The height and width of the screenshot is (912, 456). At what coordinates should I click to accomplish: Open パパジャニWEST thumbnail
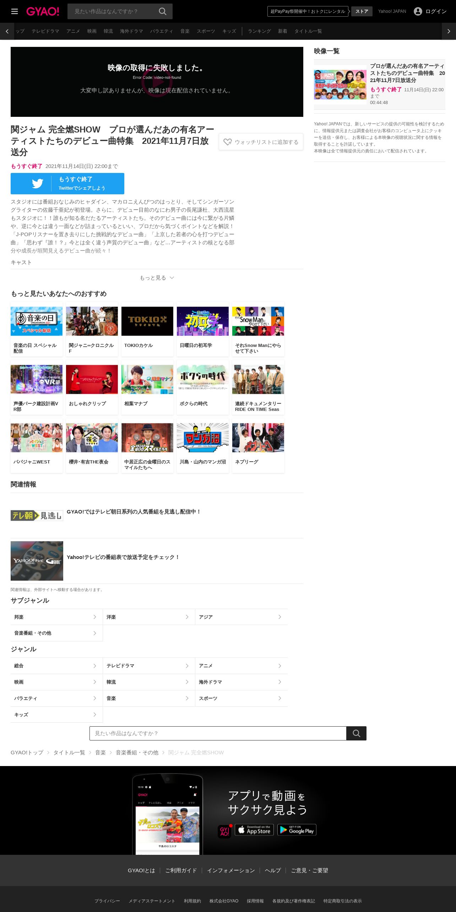point(37,438)
